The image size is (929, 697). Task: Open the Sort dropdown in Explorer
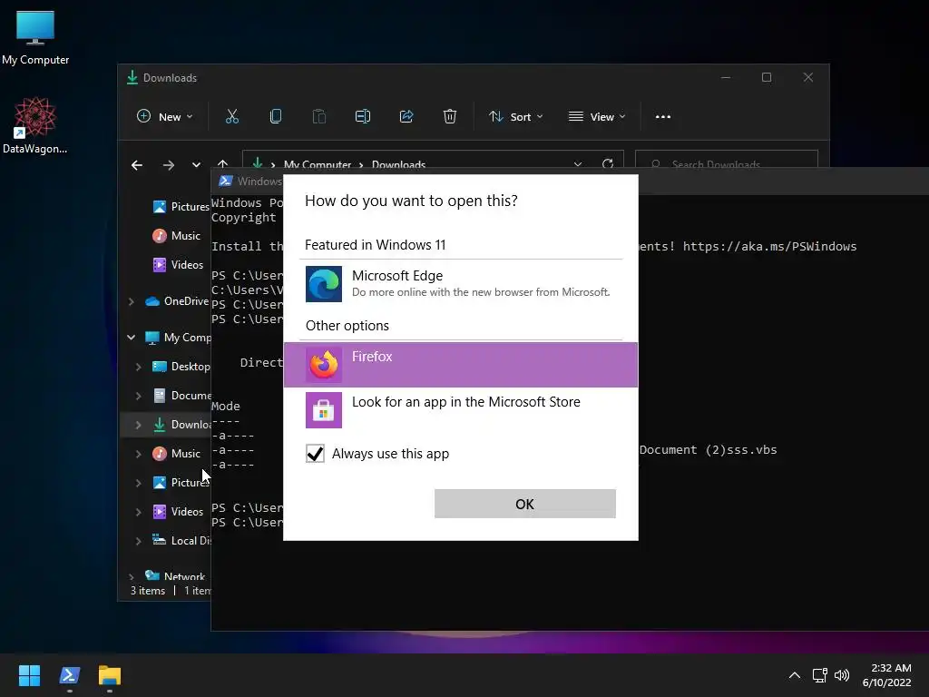point(515,117)
